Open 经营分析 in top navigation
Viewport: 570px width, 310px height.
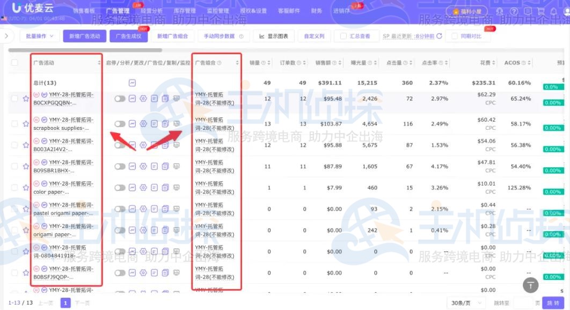pos(152,11)
